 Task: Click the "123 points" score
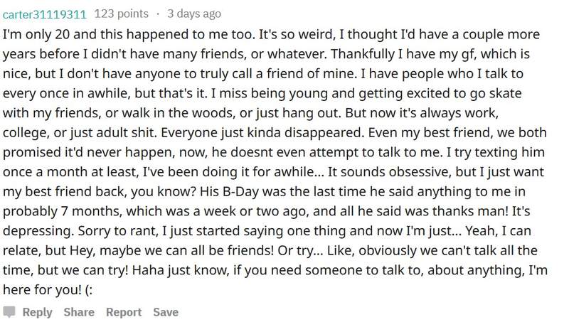coord(122,14)
